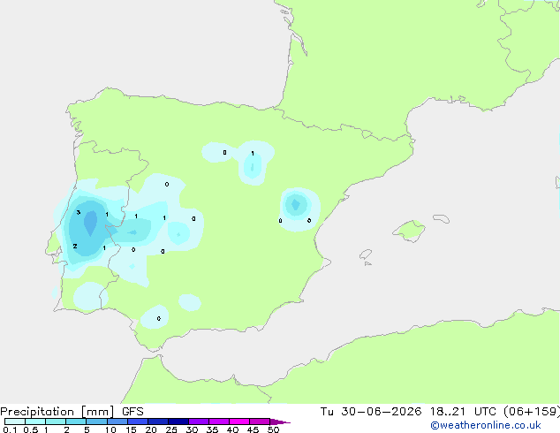The width and height of the screenshot is (560, 433).
Task: Click the 35–40 mm legend color swatch
Action: point(219,422)
